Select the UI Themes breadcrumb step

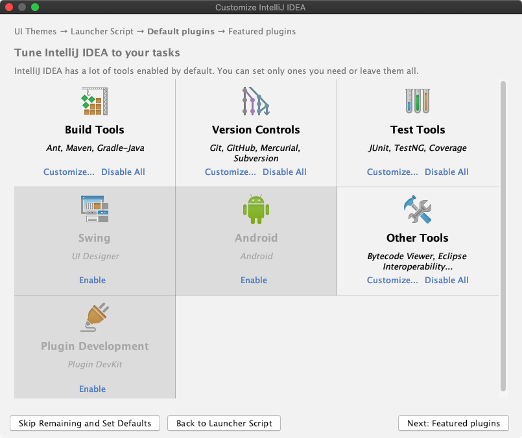(x=35, y=31)
